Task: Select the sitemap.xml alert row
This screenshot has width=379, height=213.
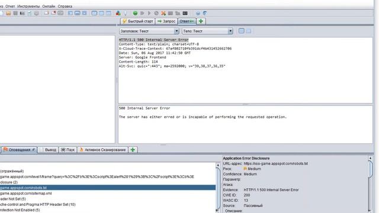Action: [108, 193]
